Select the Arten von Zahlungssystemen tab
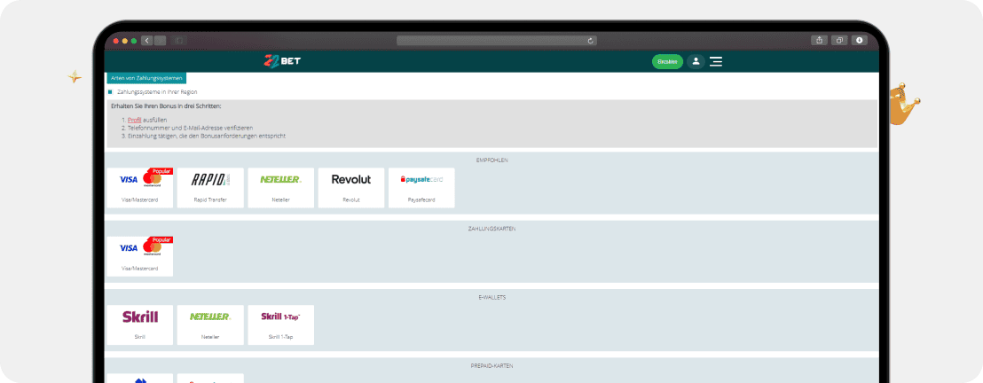The height and width of the screenshot is (383, 983). [x=145, y=78]
